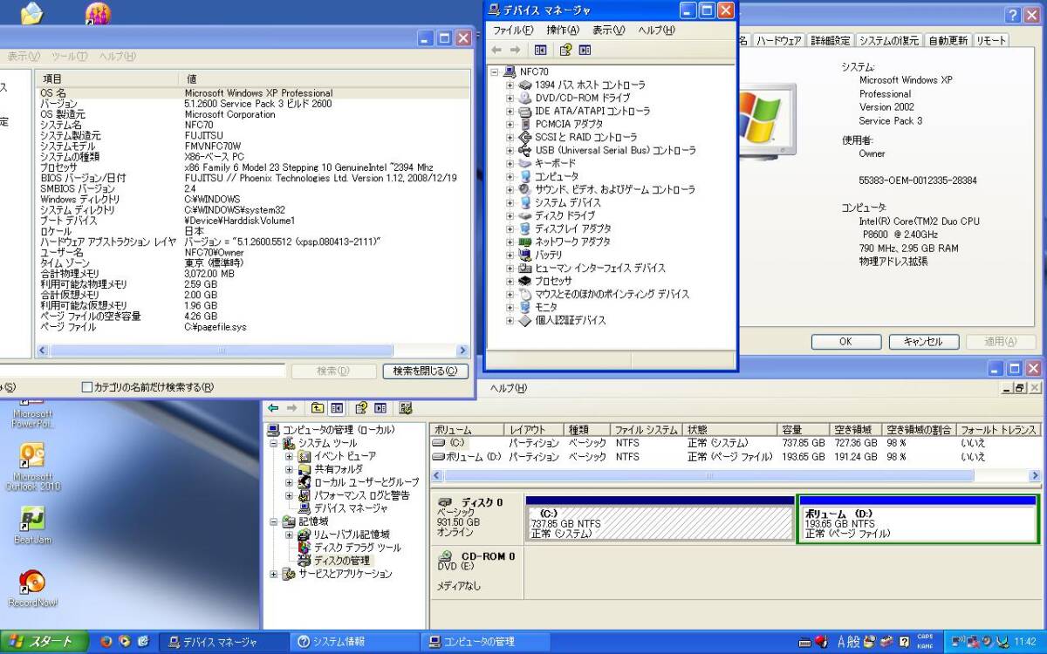The height and width of the screenshot is (654, 1047).
Task: Click the キャンセル button in System Properties
Action: [x=923, y=342]
